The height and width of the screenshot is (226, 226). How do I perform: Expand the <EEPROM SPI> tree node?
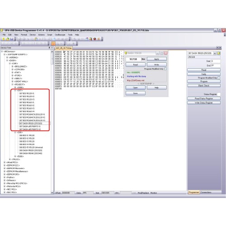pyautogui.click(x=5, y=174)
